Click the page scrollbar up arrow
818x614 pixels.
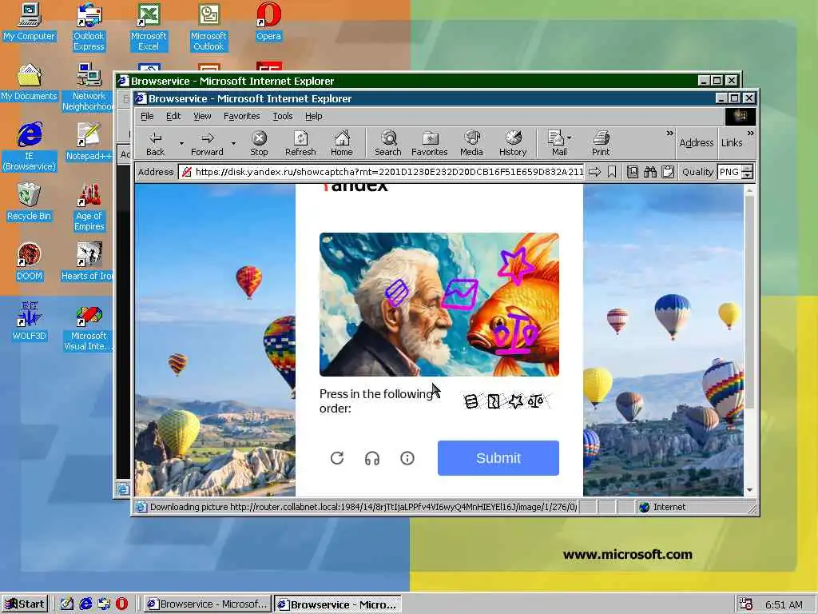[x=749, y=190]
